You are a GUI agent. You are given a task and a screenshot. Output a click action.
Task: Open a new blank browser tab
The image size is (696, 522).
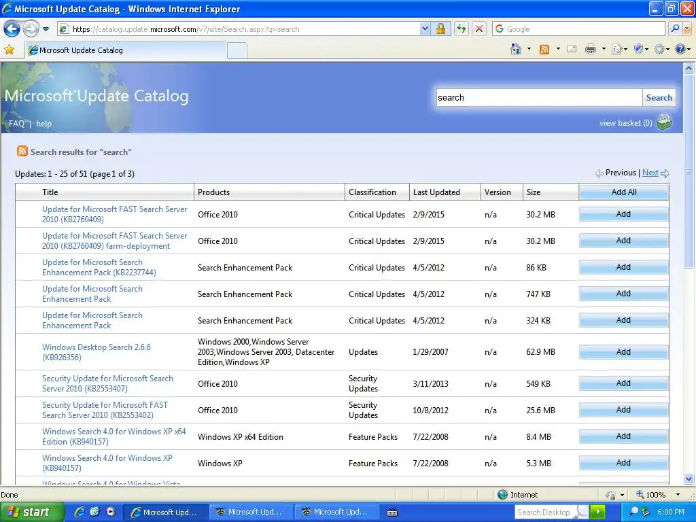(x=237, y=50)
